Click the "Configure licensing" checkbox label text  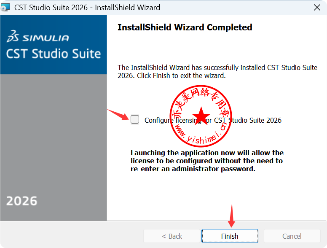[172, 120]
